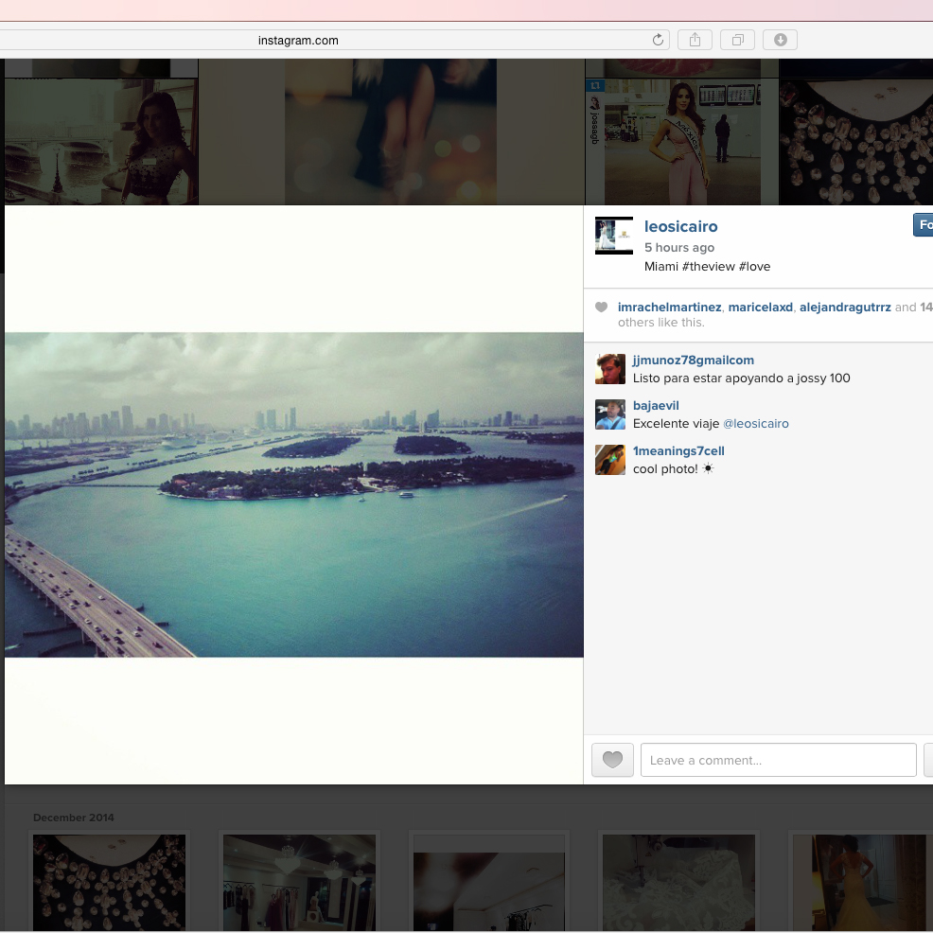Viewport: 933px width, 933px height.
Task: Open 1meanings7cell commenter username
Action: click(678, 451)
